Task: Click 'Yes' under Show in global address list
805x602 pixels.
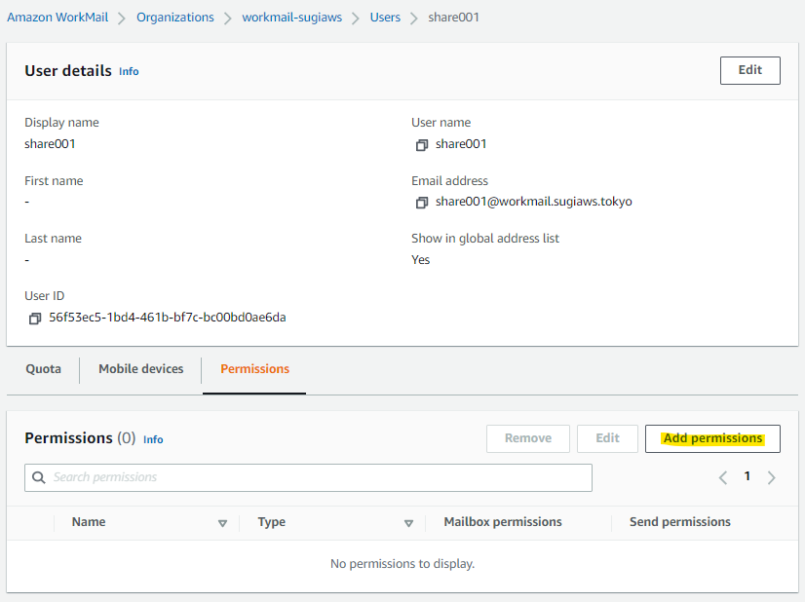Action: [420, 260]
